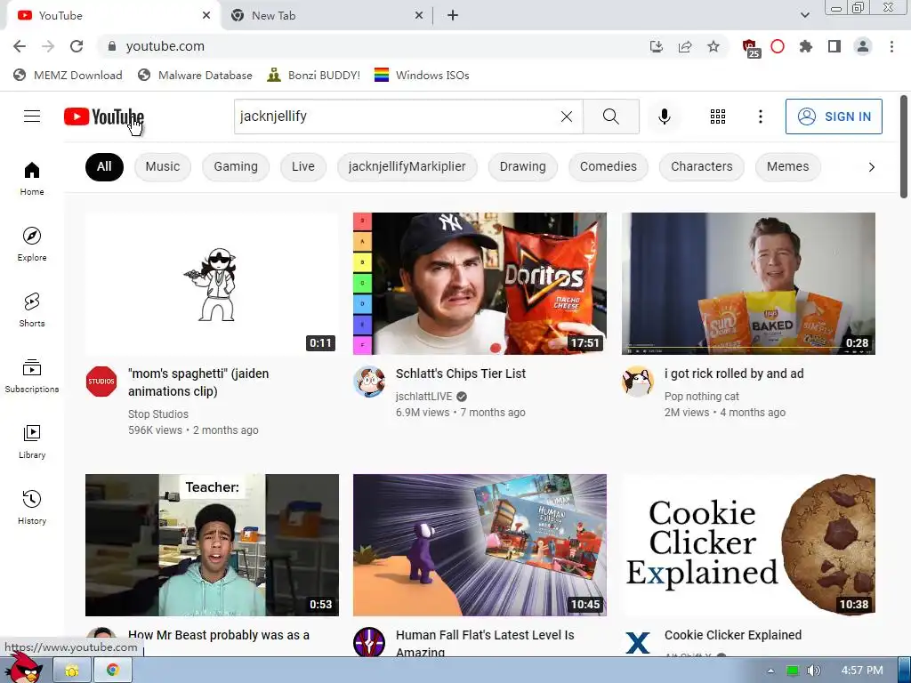Open a new browser tab with plus
This screenshot has height=683, width=911.
coord(453,16)
